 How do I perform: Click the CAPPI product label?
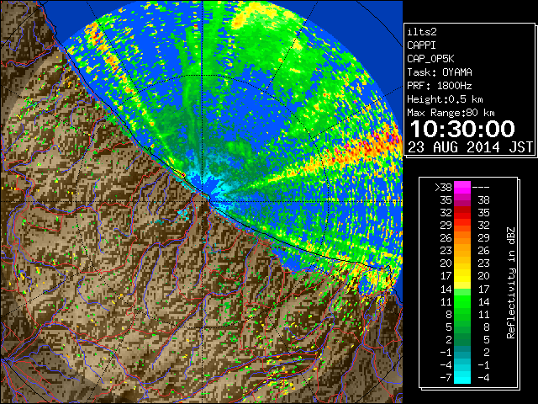(x=421, y=45)
